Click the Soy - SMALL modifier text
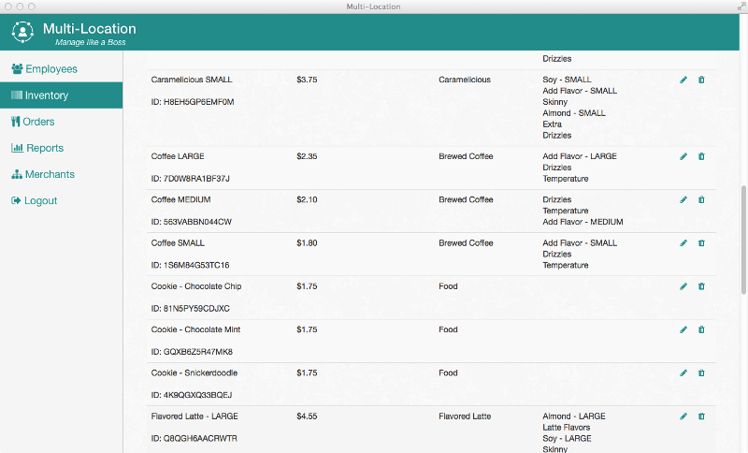748x453 pixels. (x=567, y=80)
